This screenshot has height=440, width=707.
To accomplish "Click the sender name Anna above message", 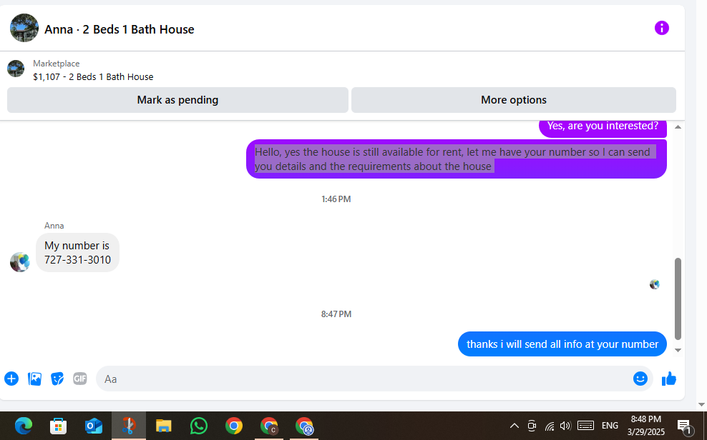I will coord(54,226).
